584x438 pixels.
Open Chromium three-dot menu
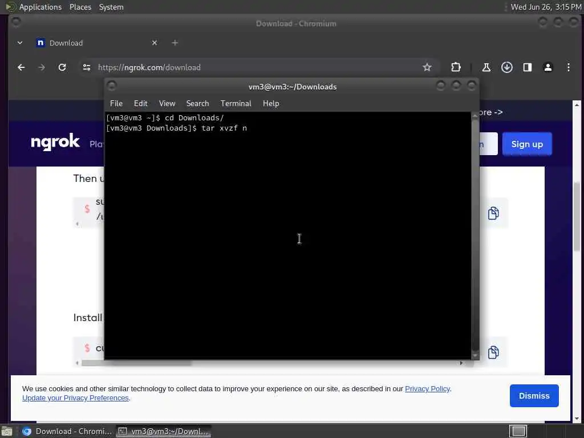[569, 67]
